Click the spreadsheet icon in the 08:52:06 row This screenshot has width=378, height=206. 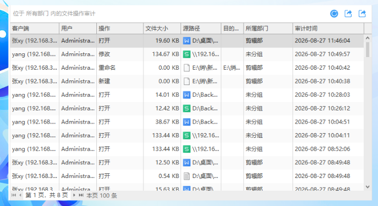click(x=186, y=149)
